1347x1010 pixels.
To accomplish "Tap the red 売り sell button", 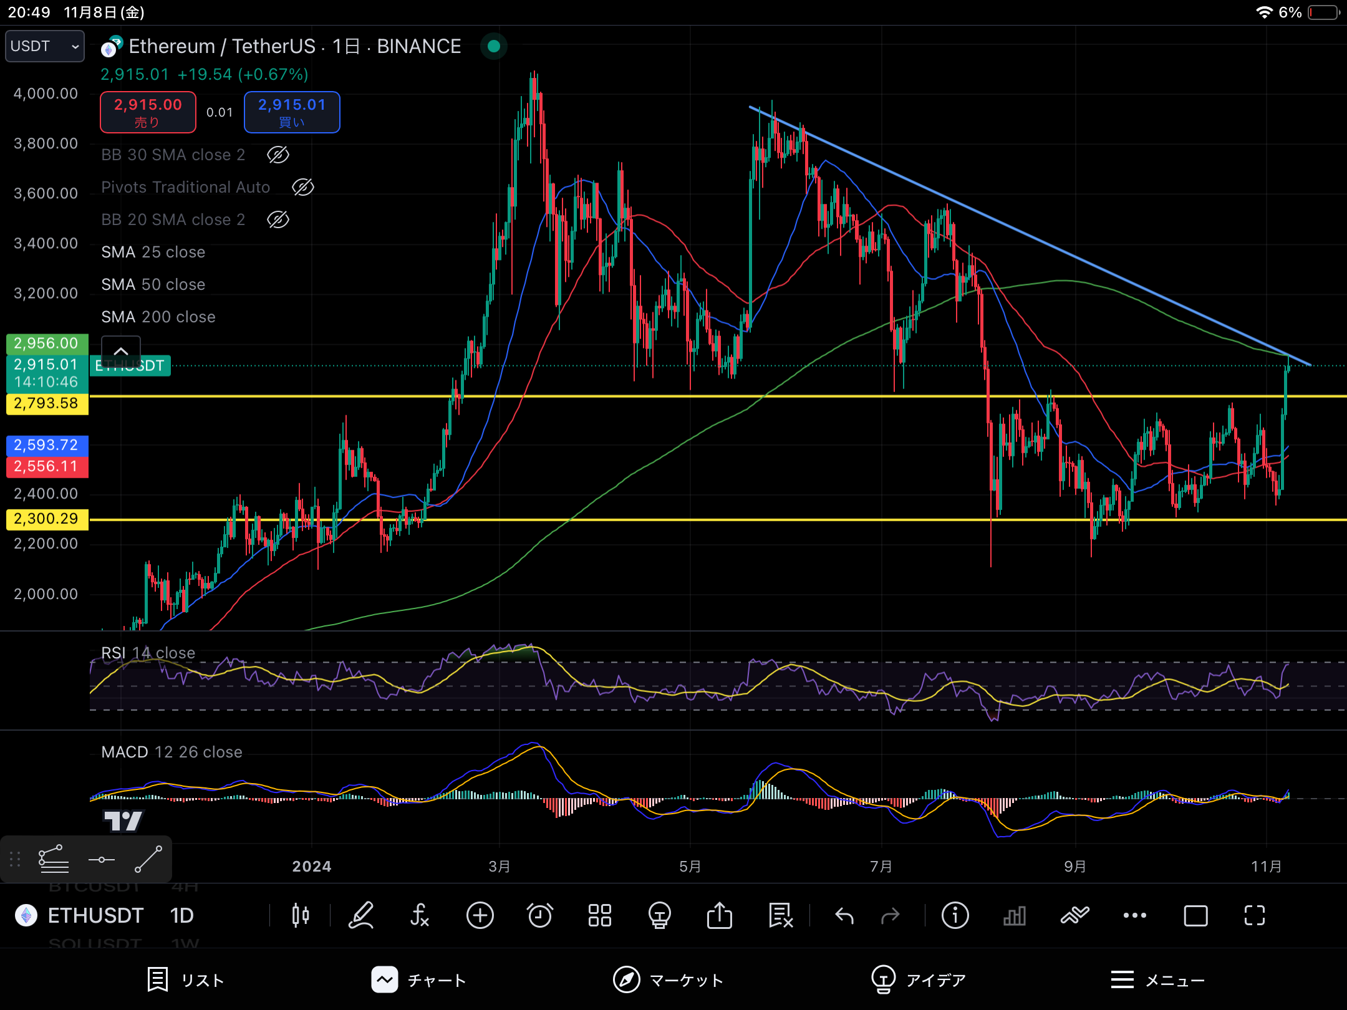I will pos(148,112).
